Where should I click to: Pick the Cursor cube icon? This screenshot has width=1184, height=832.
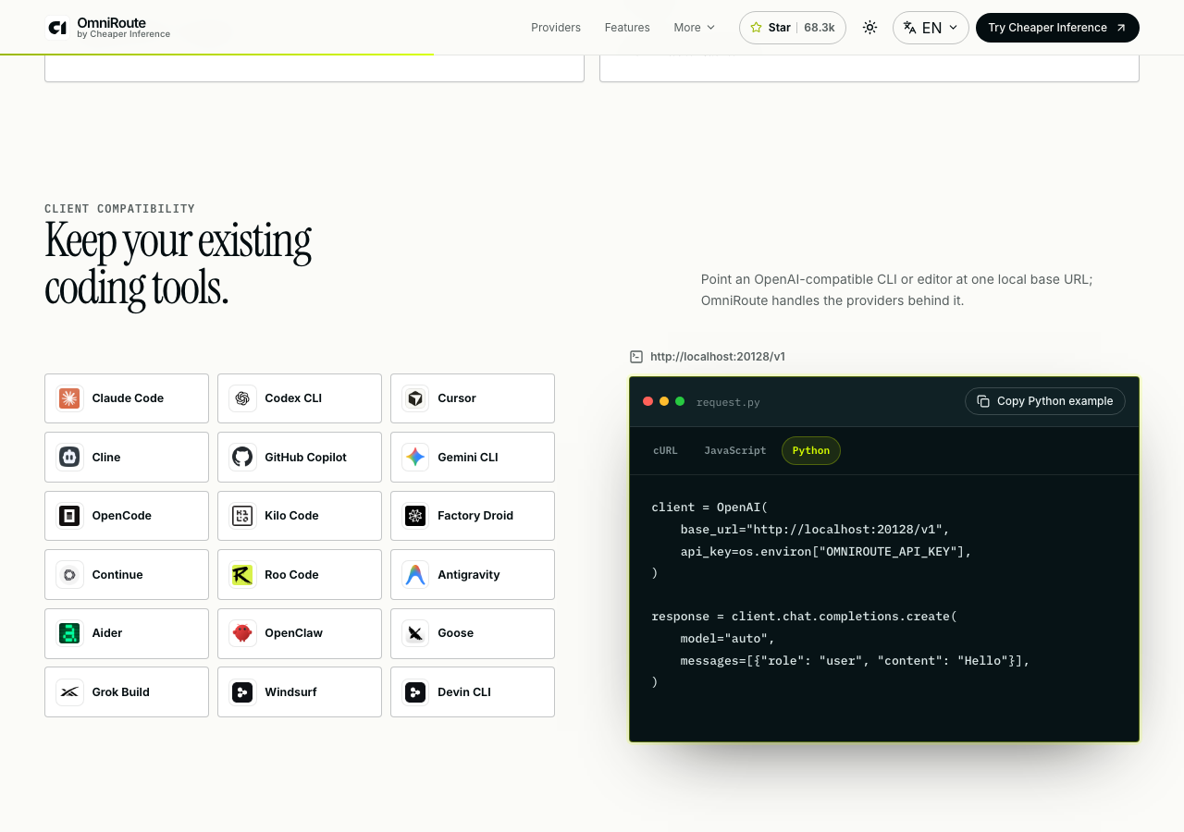click(415, 398)
